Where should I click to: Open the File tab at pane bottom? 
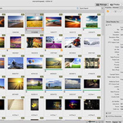click(120, 122)
